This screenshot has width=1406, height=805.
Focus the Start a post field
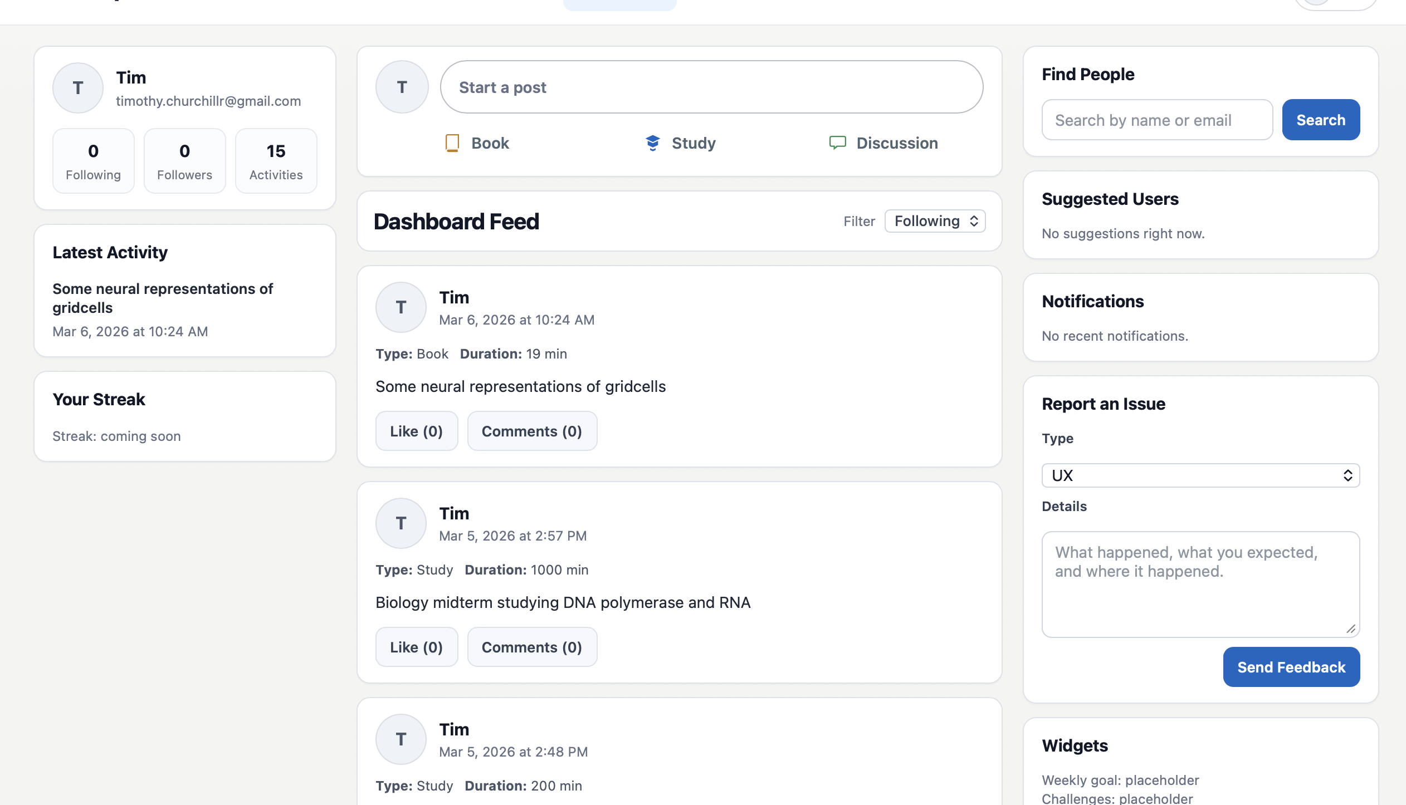pyautogui.click(x=711, y=87)
